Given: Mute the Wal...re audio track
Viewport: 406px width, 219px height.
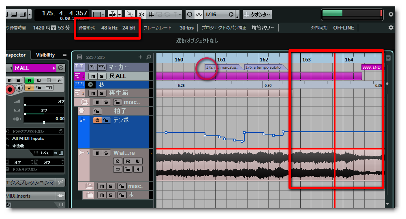Looking at the screenshot, I should click(x=97, y=153).
